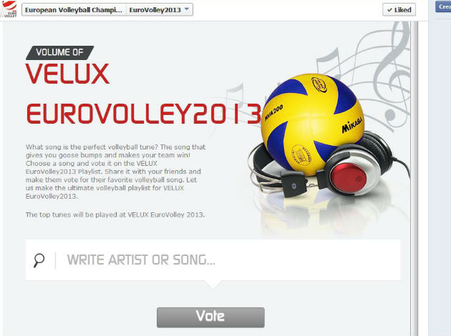Click the Mikasa volleyball image
451x336 pixels.
point(313,124)
